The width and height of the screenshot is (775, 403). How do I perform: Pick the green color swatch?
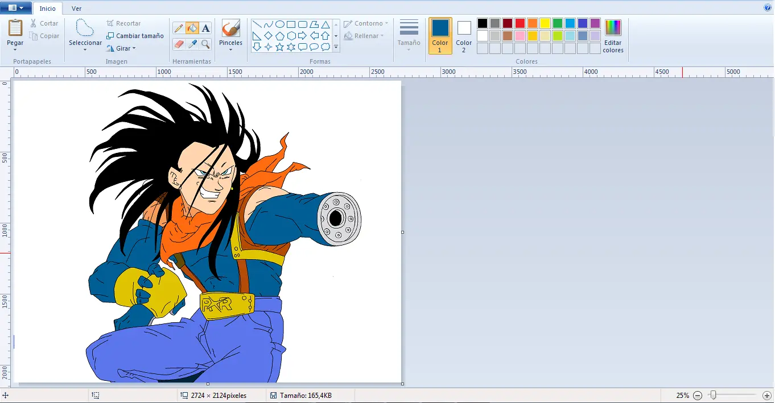pyautogui.click(x=558, y=23)
